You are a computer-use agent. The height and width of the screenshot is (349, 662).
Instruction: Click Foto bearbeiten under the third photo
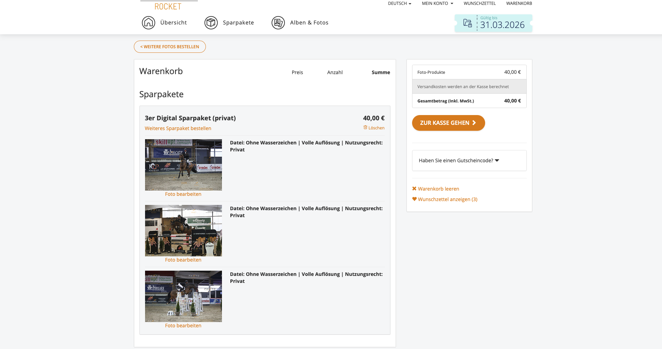183,326
